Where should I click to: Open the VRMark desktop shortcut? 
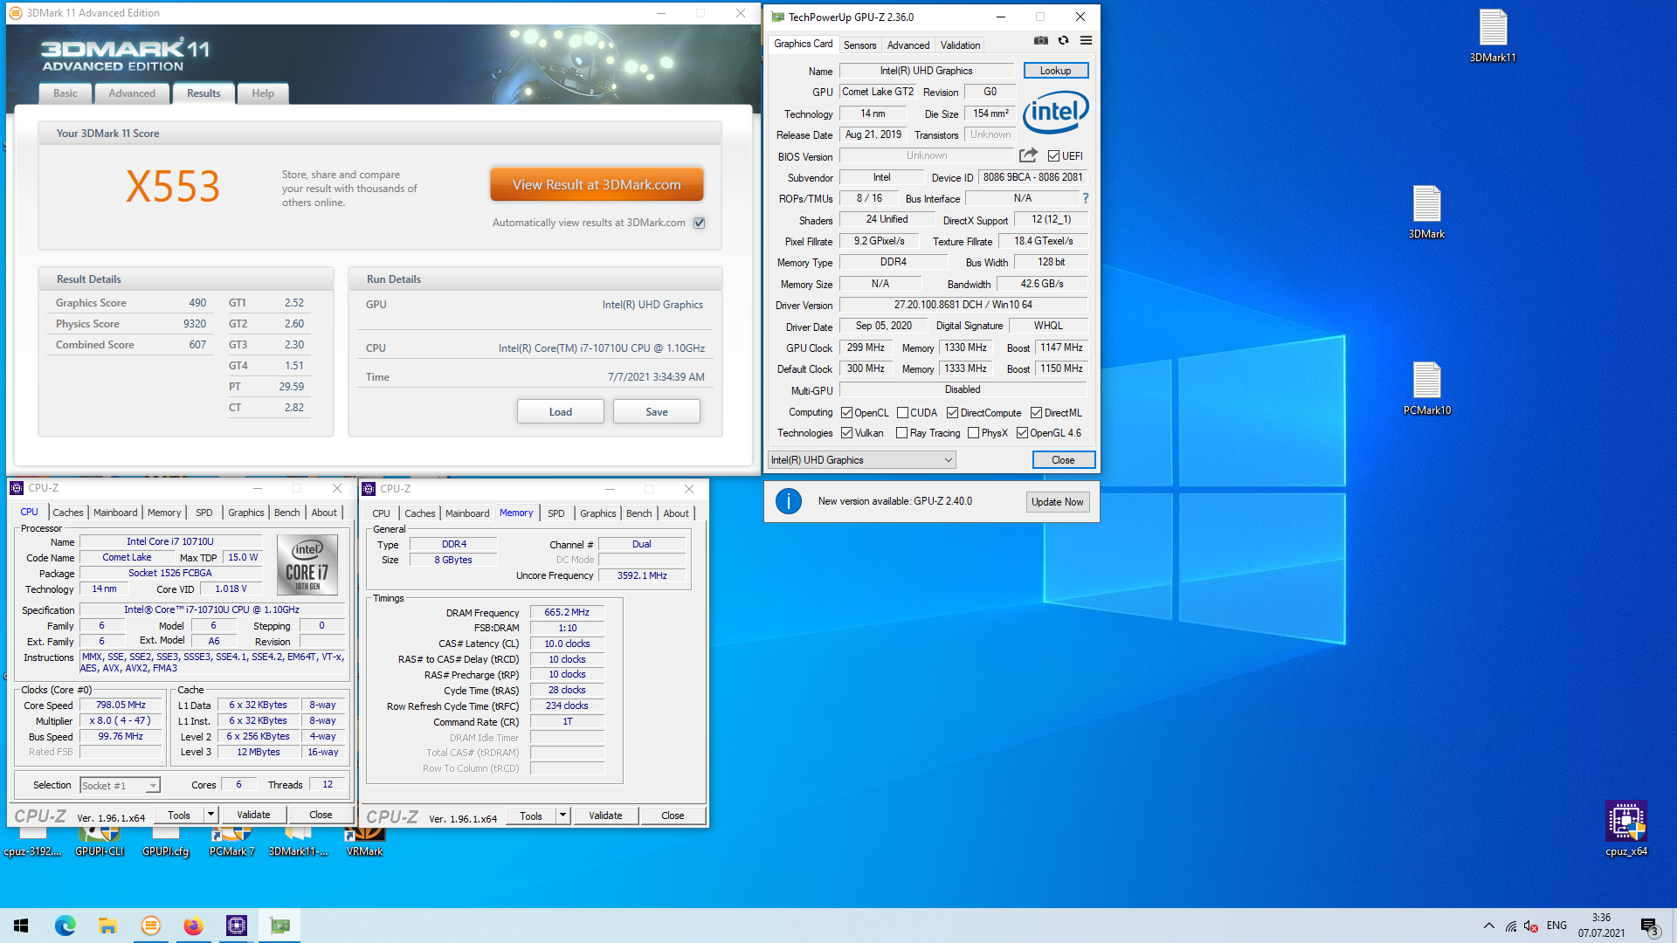coord(364,843)
